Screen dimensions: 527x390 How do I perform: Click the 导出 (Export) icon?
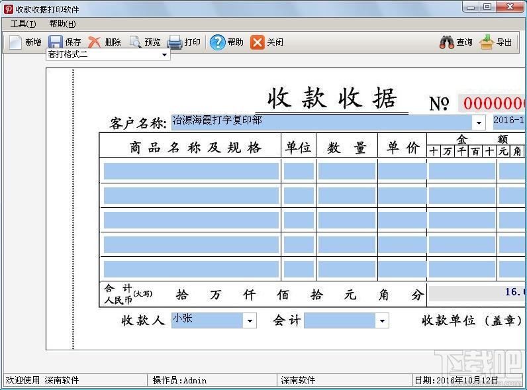487,42
